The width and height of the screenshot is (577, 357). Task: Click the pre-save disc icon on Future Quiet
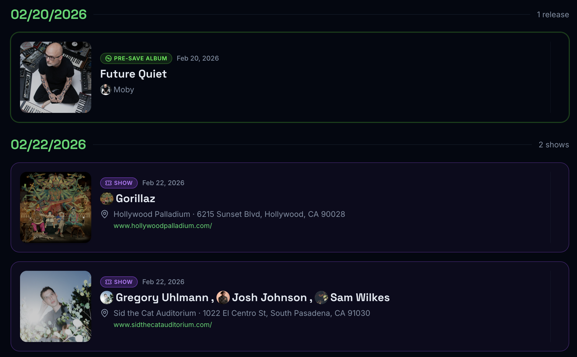109,58
